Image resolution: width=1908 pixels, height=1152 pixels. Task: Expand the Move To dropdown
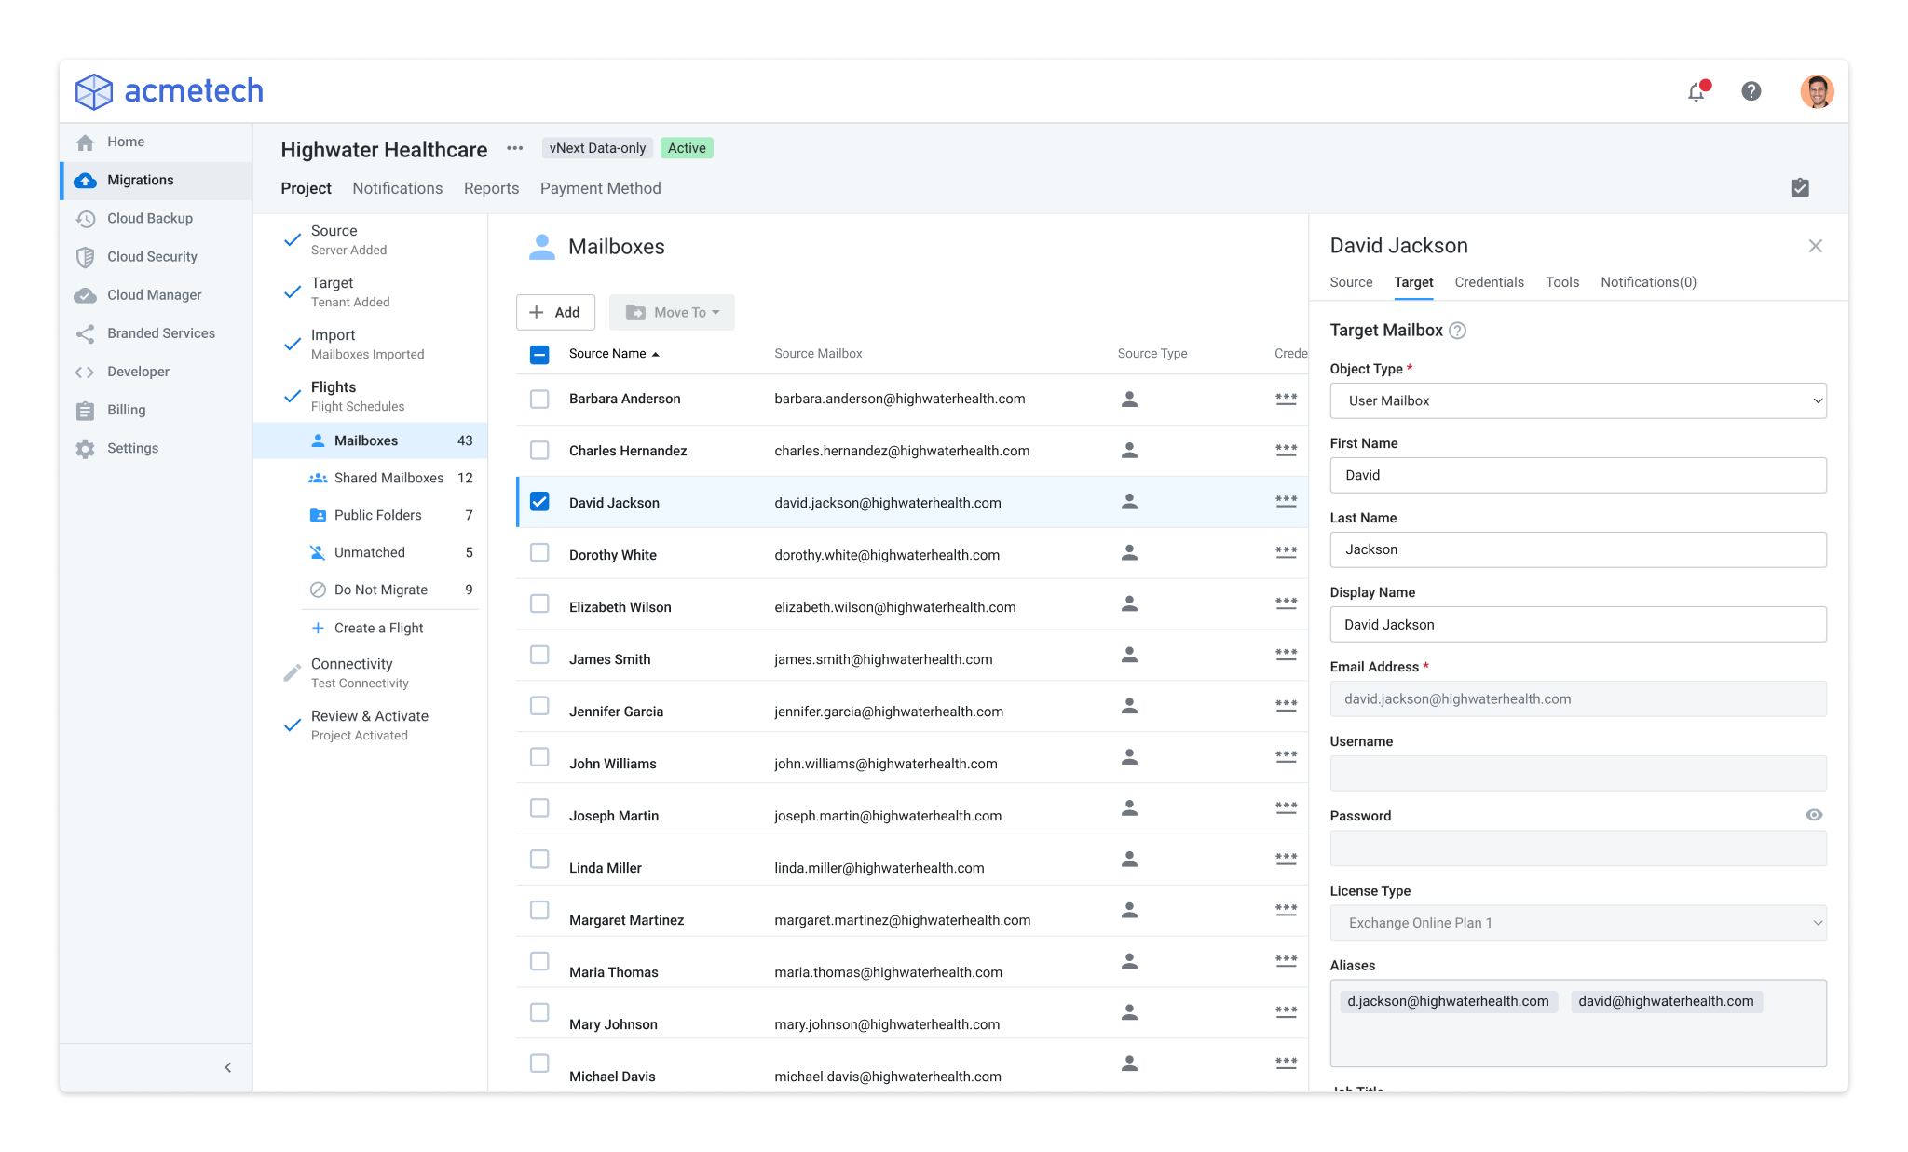coord(672,312)
